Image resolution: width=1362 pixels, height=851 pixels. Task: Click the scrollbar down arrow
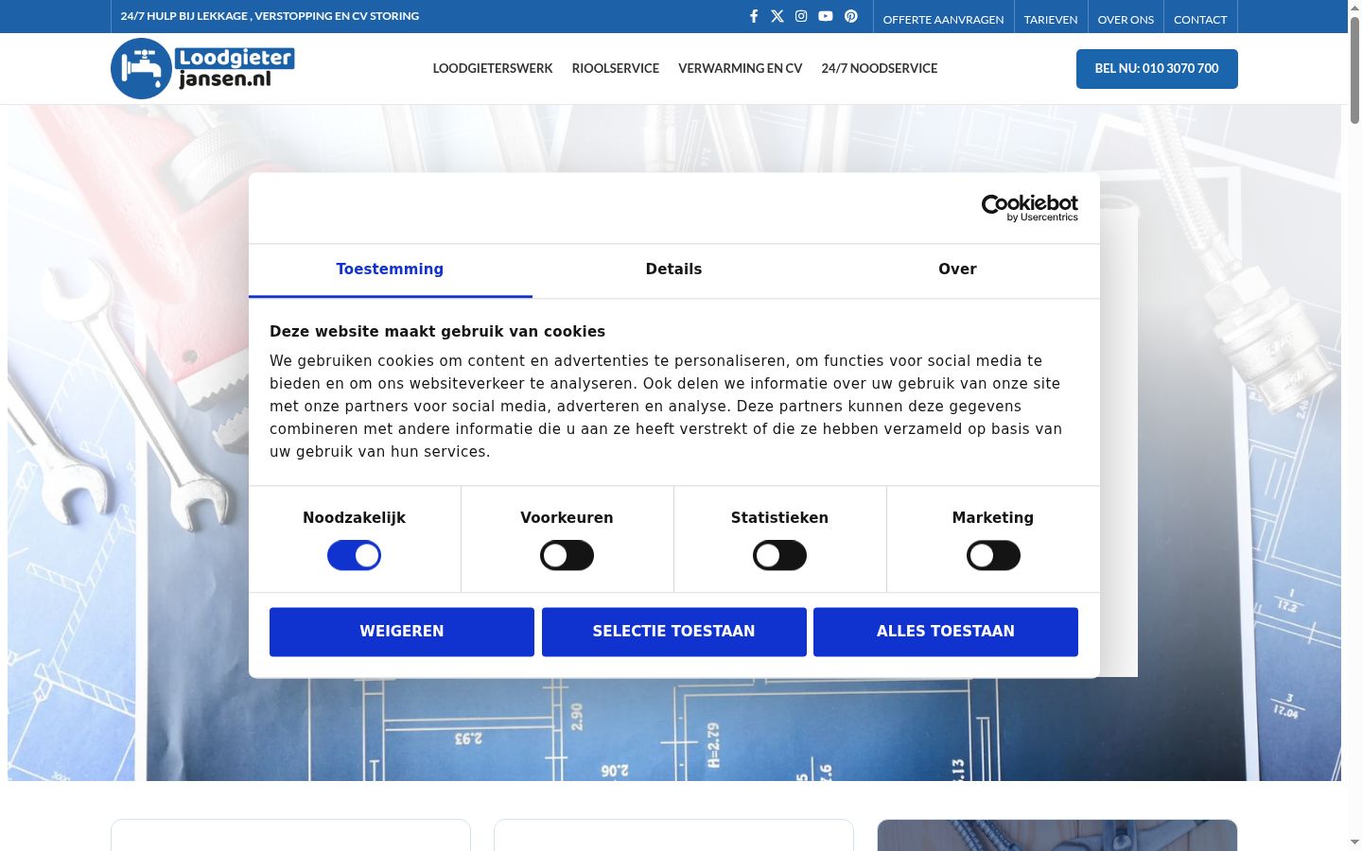point(1354,842)
